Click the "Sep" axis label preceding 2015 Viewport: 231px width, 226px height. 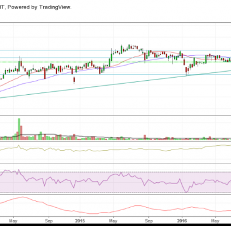coord(49,221)
